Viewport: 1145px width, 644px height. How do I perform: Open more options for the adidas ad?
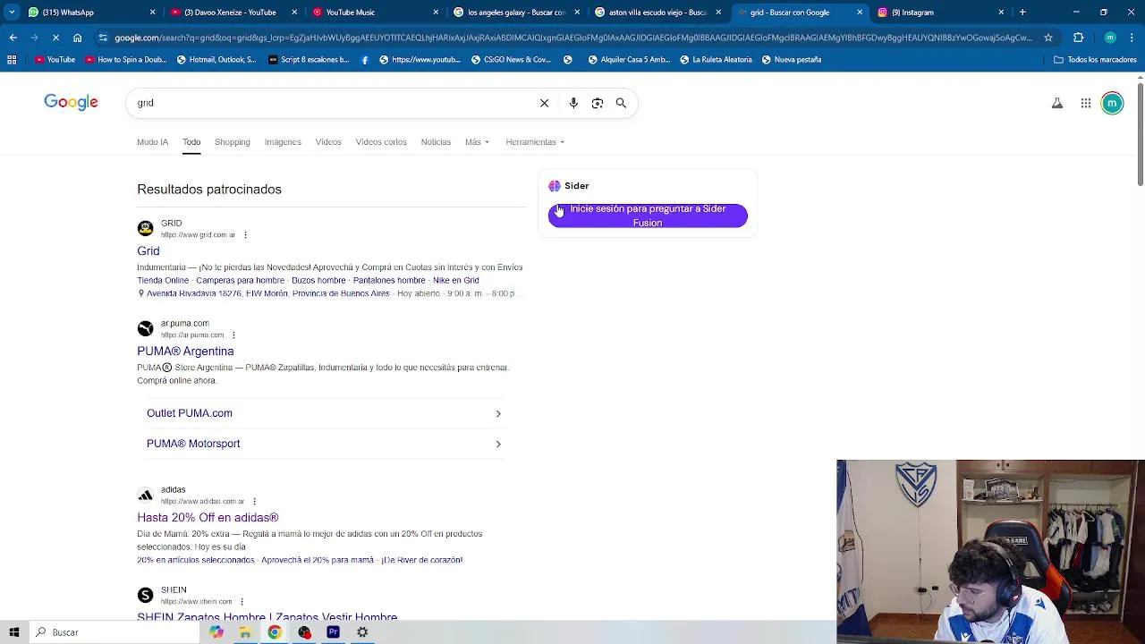click(x=254, y=502)
